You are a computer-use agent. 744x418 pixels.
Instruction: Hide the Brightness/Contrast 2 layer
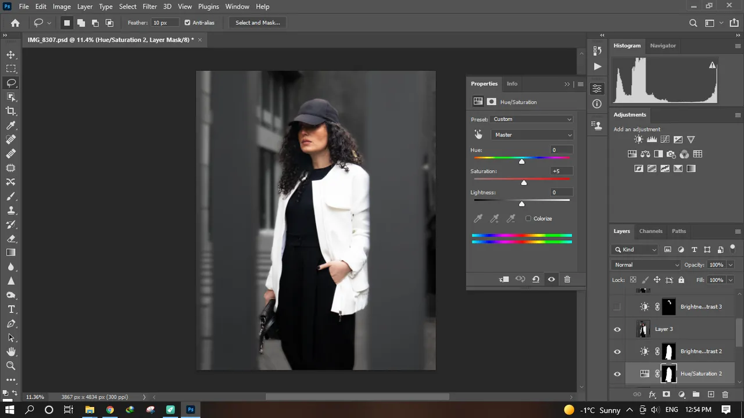617,351
